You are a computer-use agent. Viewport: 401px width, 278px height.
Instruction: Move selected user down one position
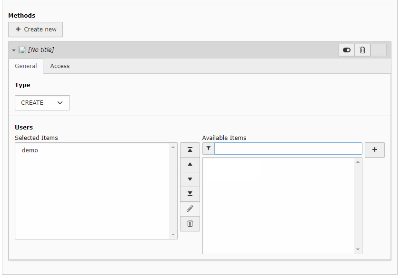[x=190, y=179]
